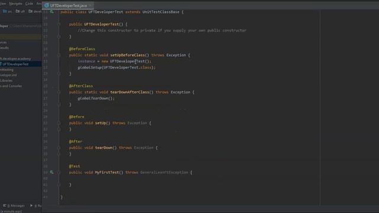Click the setUpBeforeClass method name
Screen dimensions: 379x213
[x=127, y=55]
